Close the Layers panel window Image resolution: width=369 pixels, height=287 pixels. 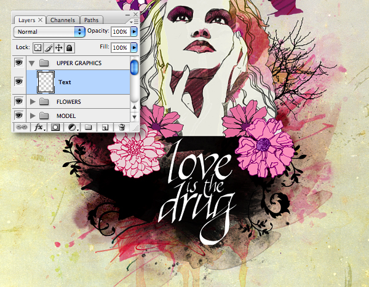tap(136, 14)
